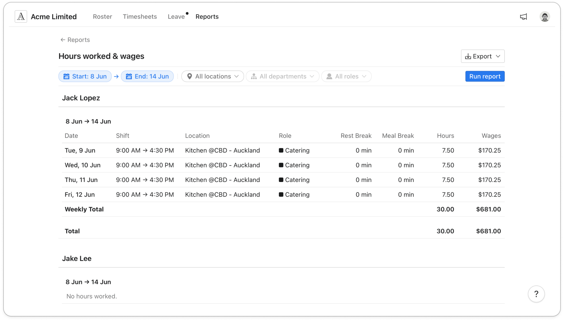The image size is (564, 321).
Task: Click the Meal Break column header
Action: click(x=398, y=136)
